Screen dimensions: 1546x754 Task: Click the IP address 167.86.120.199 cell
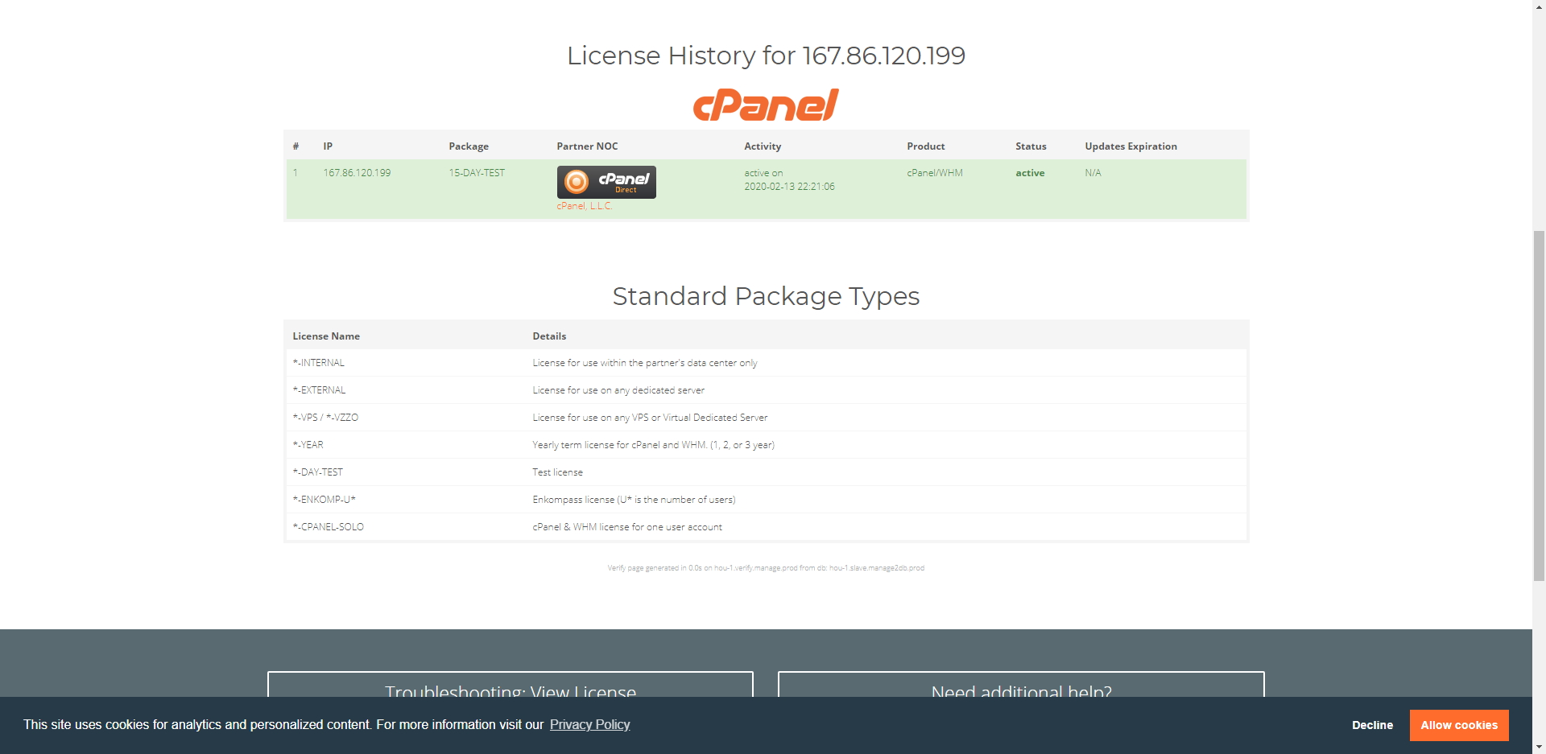click(x=357, y=173)
